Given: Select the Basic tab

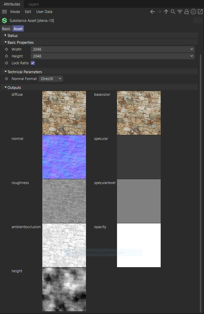Looking at the screenshot, I should pos(6,29).
